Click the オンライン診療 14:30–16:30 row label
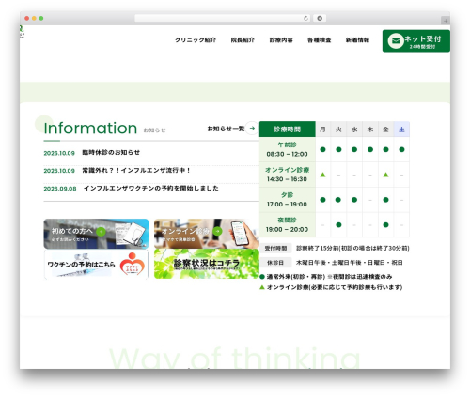This screenshot has height=397, width=470. pyautogui.click(x=288, y=175)
